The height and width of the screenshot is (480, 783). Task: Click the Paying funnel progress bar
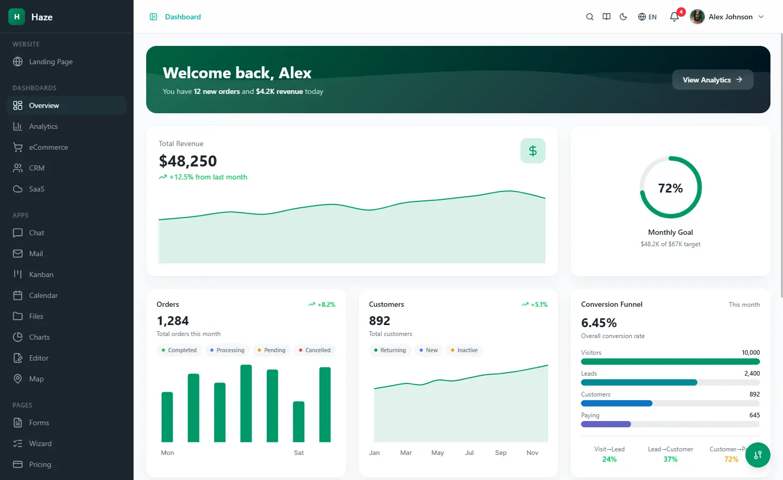pos(670,424)
